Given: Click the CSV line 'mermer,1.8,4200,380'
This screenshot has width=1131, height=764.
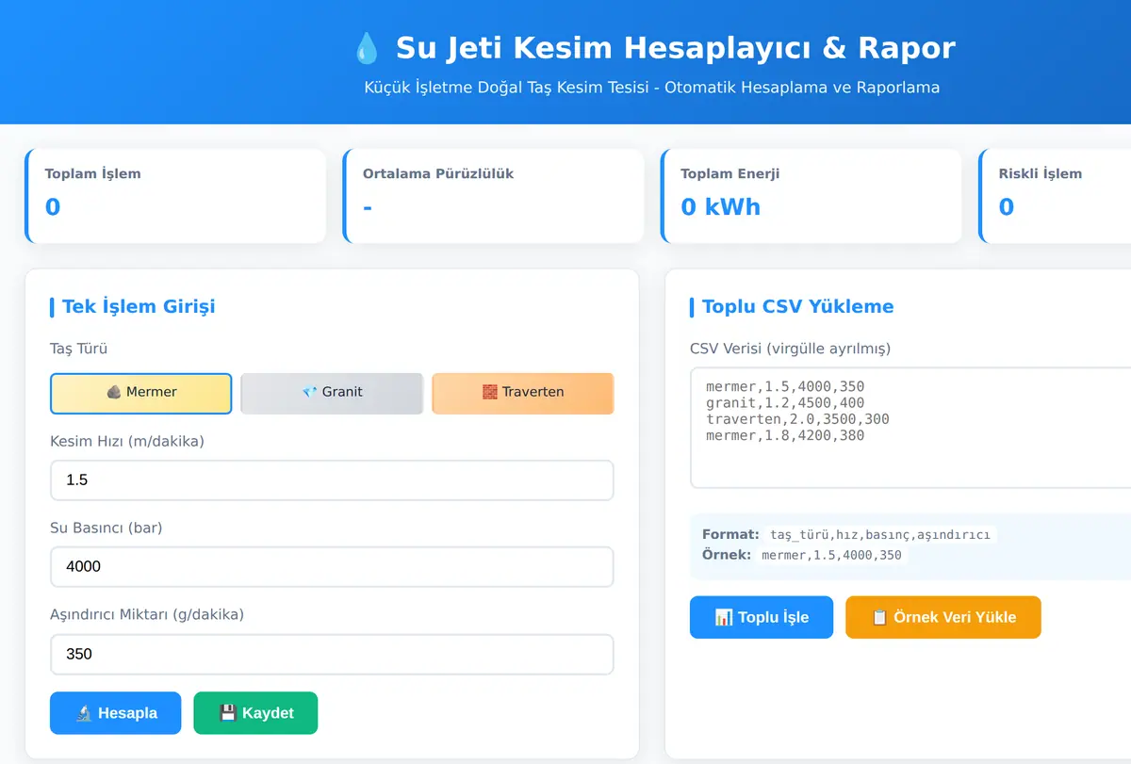Looking at the screenshot, I should pyautogui.click(x=785, y=435).
